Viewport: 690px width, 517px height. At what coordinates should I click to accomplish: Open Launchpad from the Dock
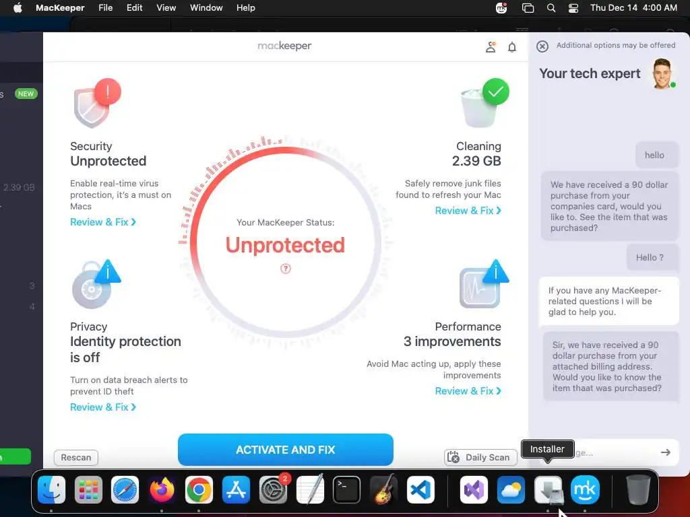(x=88, y=489)
